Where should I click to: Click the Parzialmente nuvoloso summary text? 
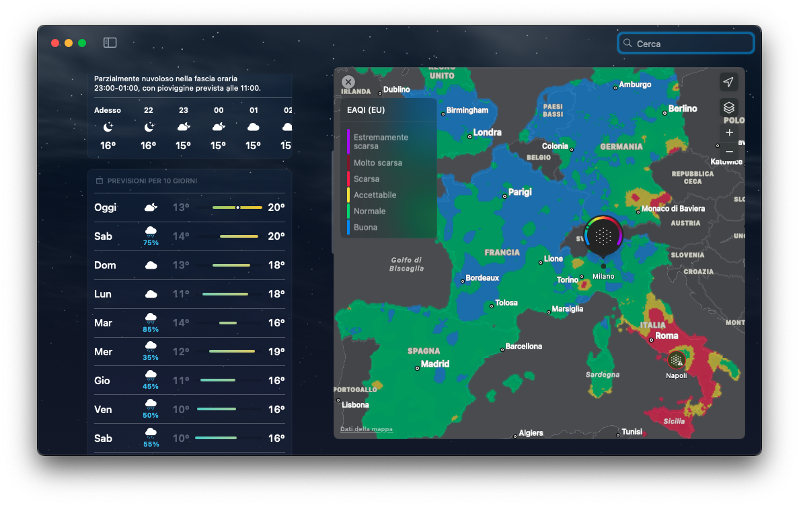pyautogui.click(x=178, y=83)
